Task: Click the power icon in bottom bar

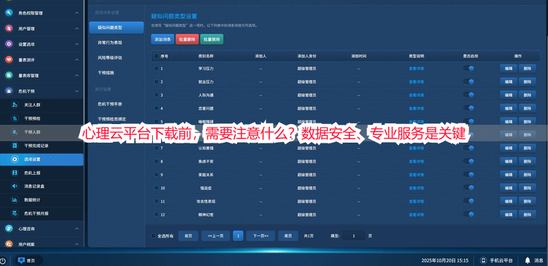Action: click(x=3, y=261)
